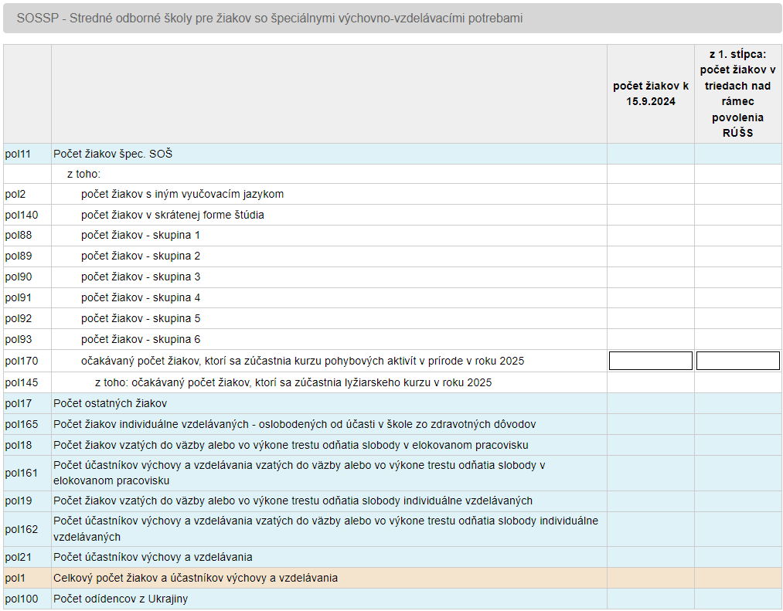
Task: Click the pol1 Celkový počet žiakov total row
Action: (393, 578)
